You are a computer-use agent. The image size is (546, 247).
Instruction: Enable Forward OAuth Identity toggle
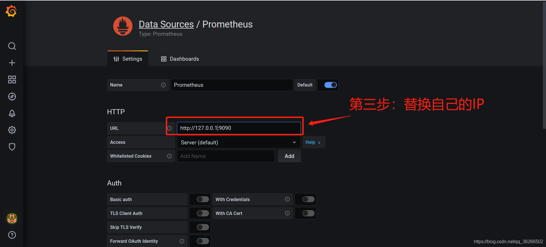pyautogui.click(x=203, y=241)
